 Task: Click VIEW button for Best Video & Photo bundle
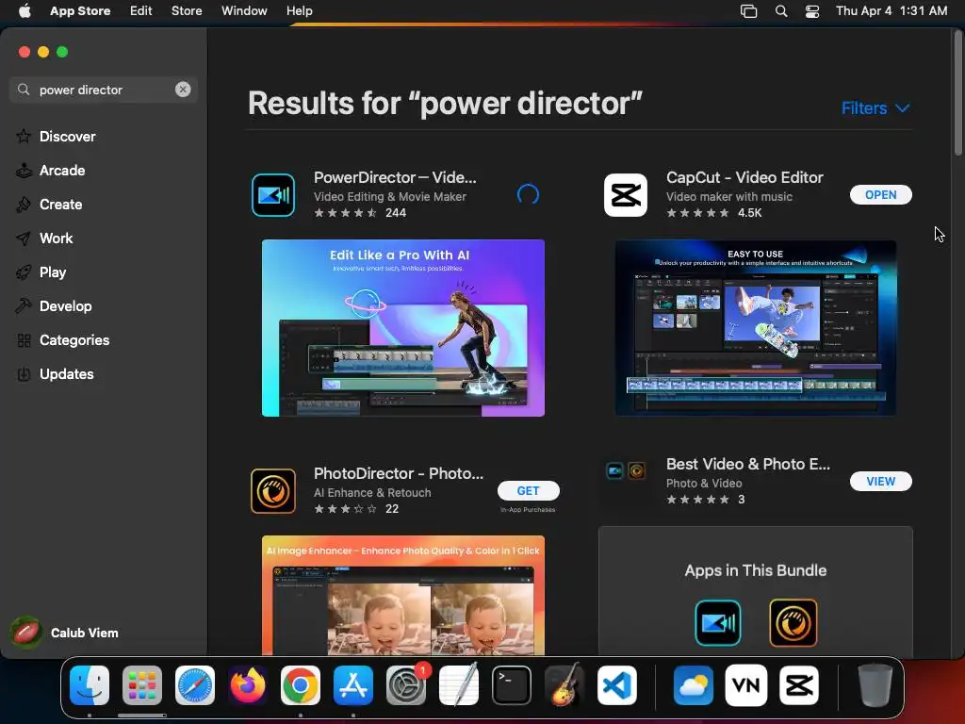(x=881, y=482)
